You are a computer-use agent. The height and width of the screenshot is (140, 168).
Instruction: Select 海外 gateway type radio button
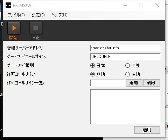tap(127, 66)
